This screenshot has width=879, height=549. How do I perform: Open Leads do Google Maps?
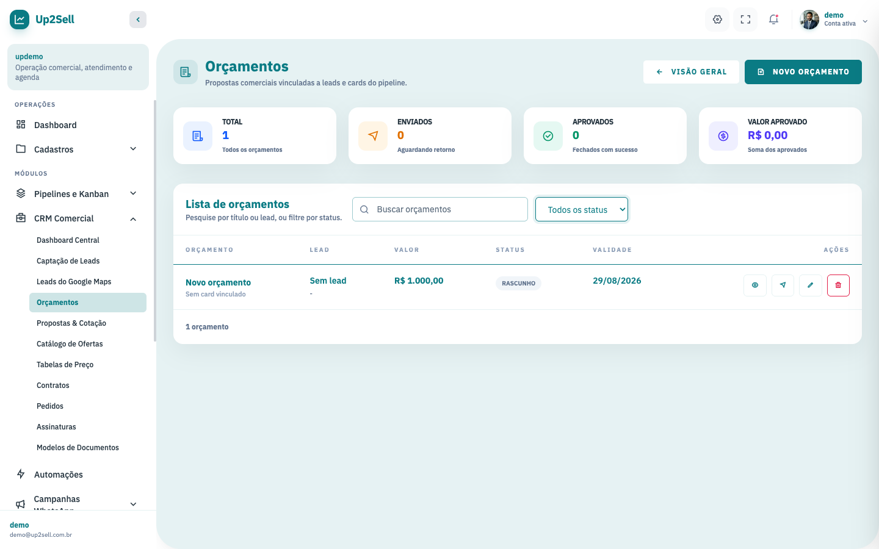(88, 282)
